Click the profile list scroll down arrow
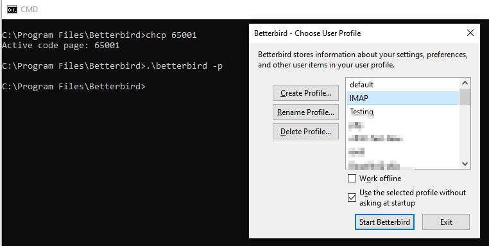This screenshot has width=489, height=246. click(465, 164)
